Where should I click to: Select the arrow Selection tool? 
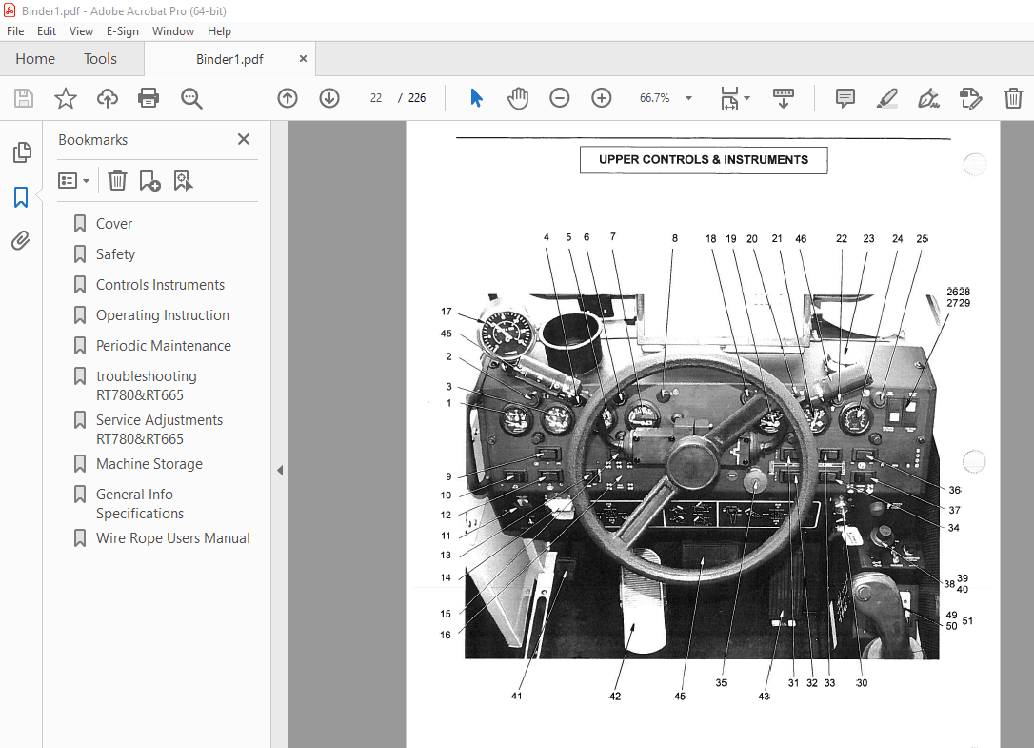point(476,97)
